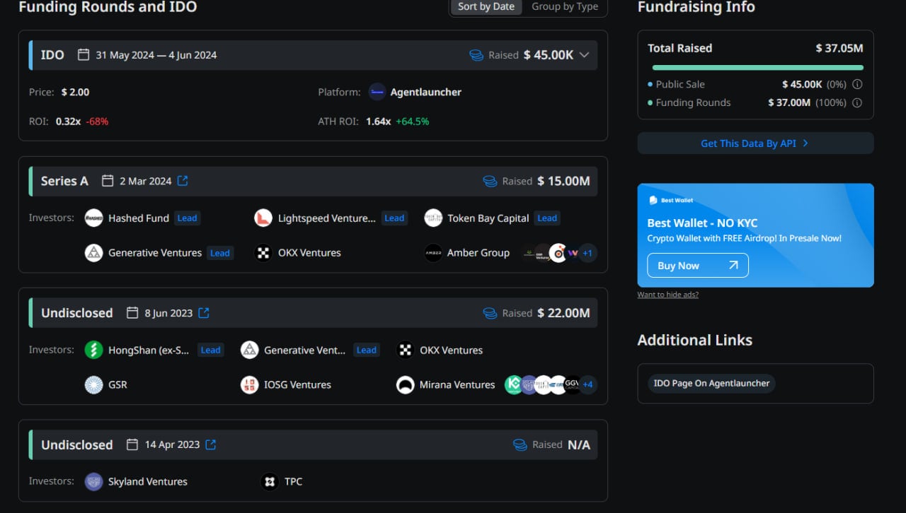Click the Best Wallet ad banner title
Viewport: 906px width, 513px height.
(702, 223)
